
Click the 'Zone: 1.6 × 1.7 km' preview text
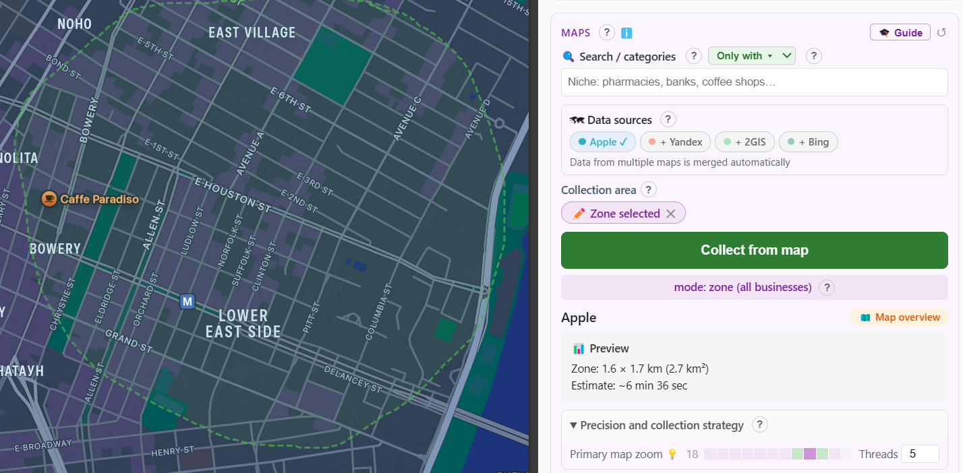point(640,369)
